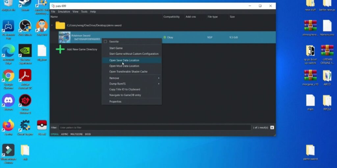This screenshot has width=337, height=168.
Task: Open Properties from context menu
Action: pos(132,101)
